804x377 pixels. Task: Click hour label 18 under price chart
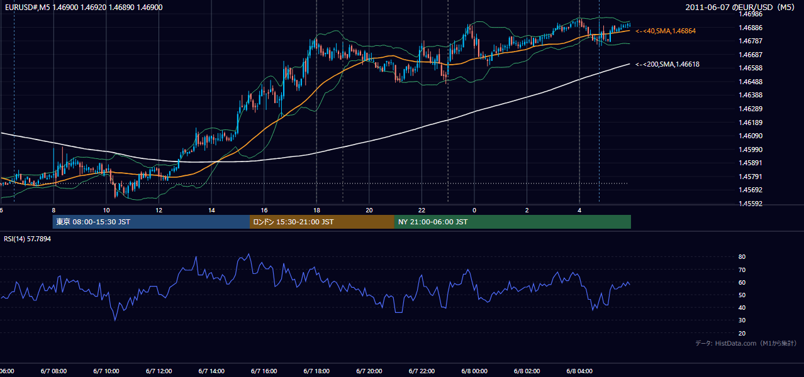click(x=316, y=210)
